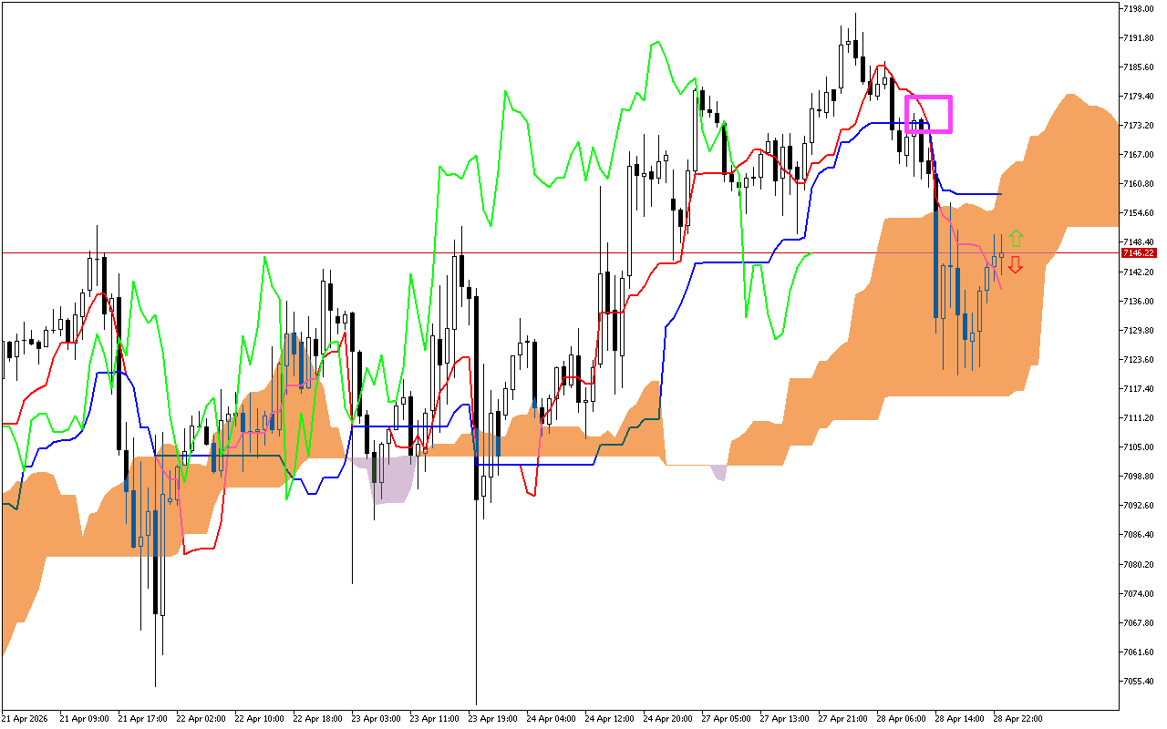This screenshot has height=729, width=1167.
Task: Click the green Chikou span line at its highest point
Action: 655,41
